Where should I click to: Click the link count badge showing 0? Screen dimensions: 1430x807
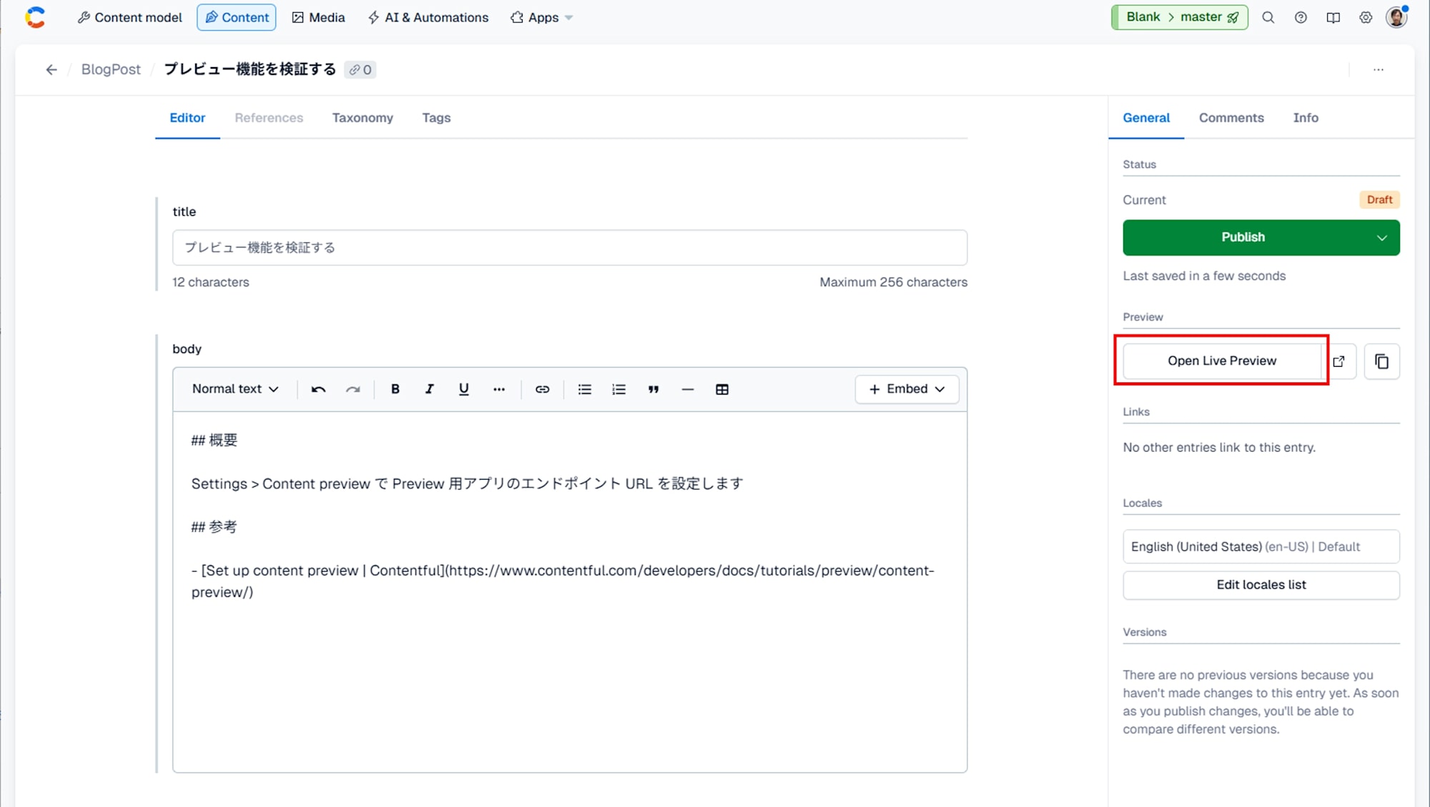coord(360,69)
